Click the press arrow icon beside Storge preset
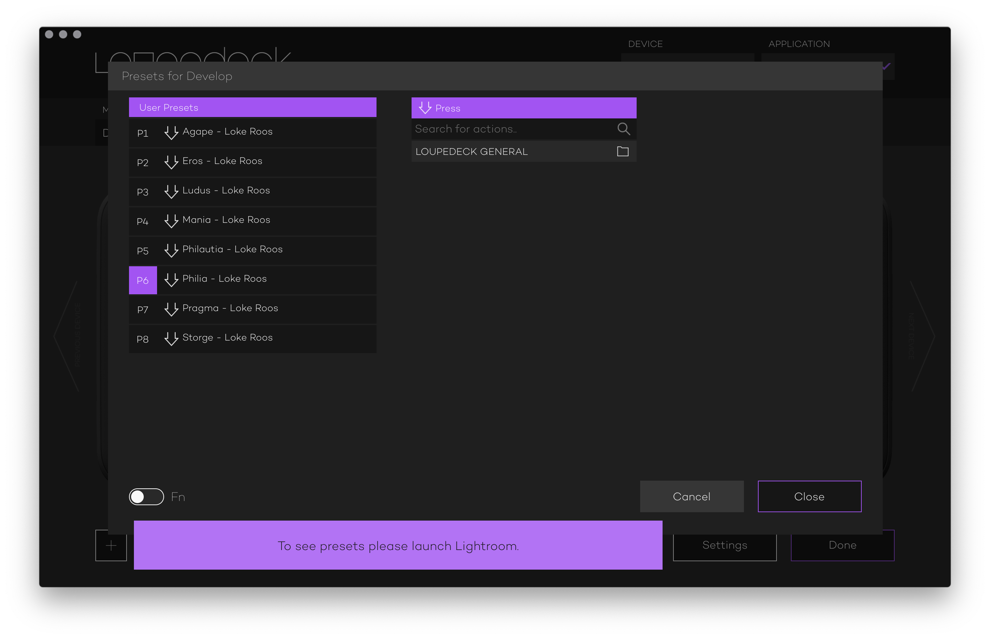 (171, 339)
